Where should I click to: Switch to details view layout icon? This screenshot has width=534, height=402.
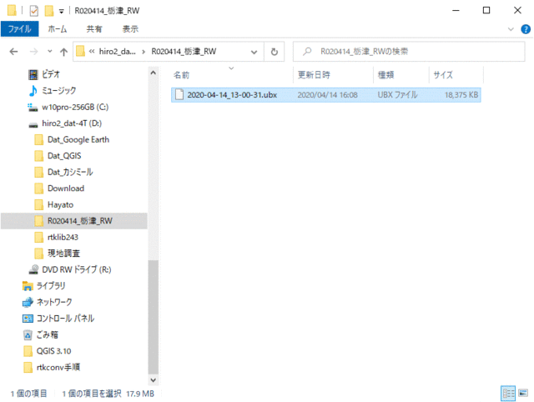coord(508,394)
